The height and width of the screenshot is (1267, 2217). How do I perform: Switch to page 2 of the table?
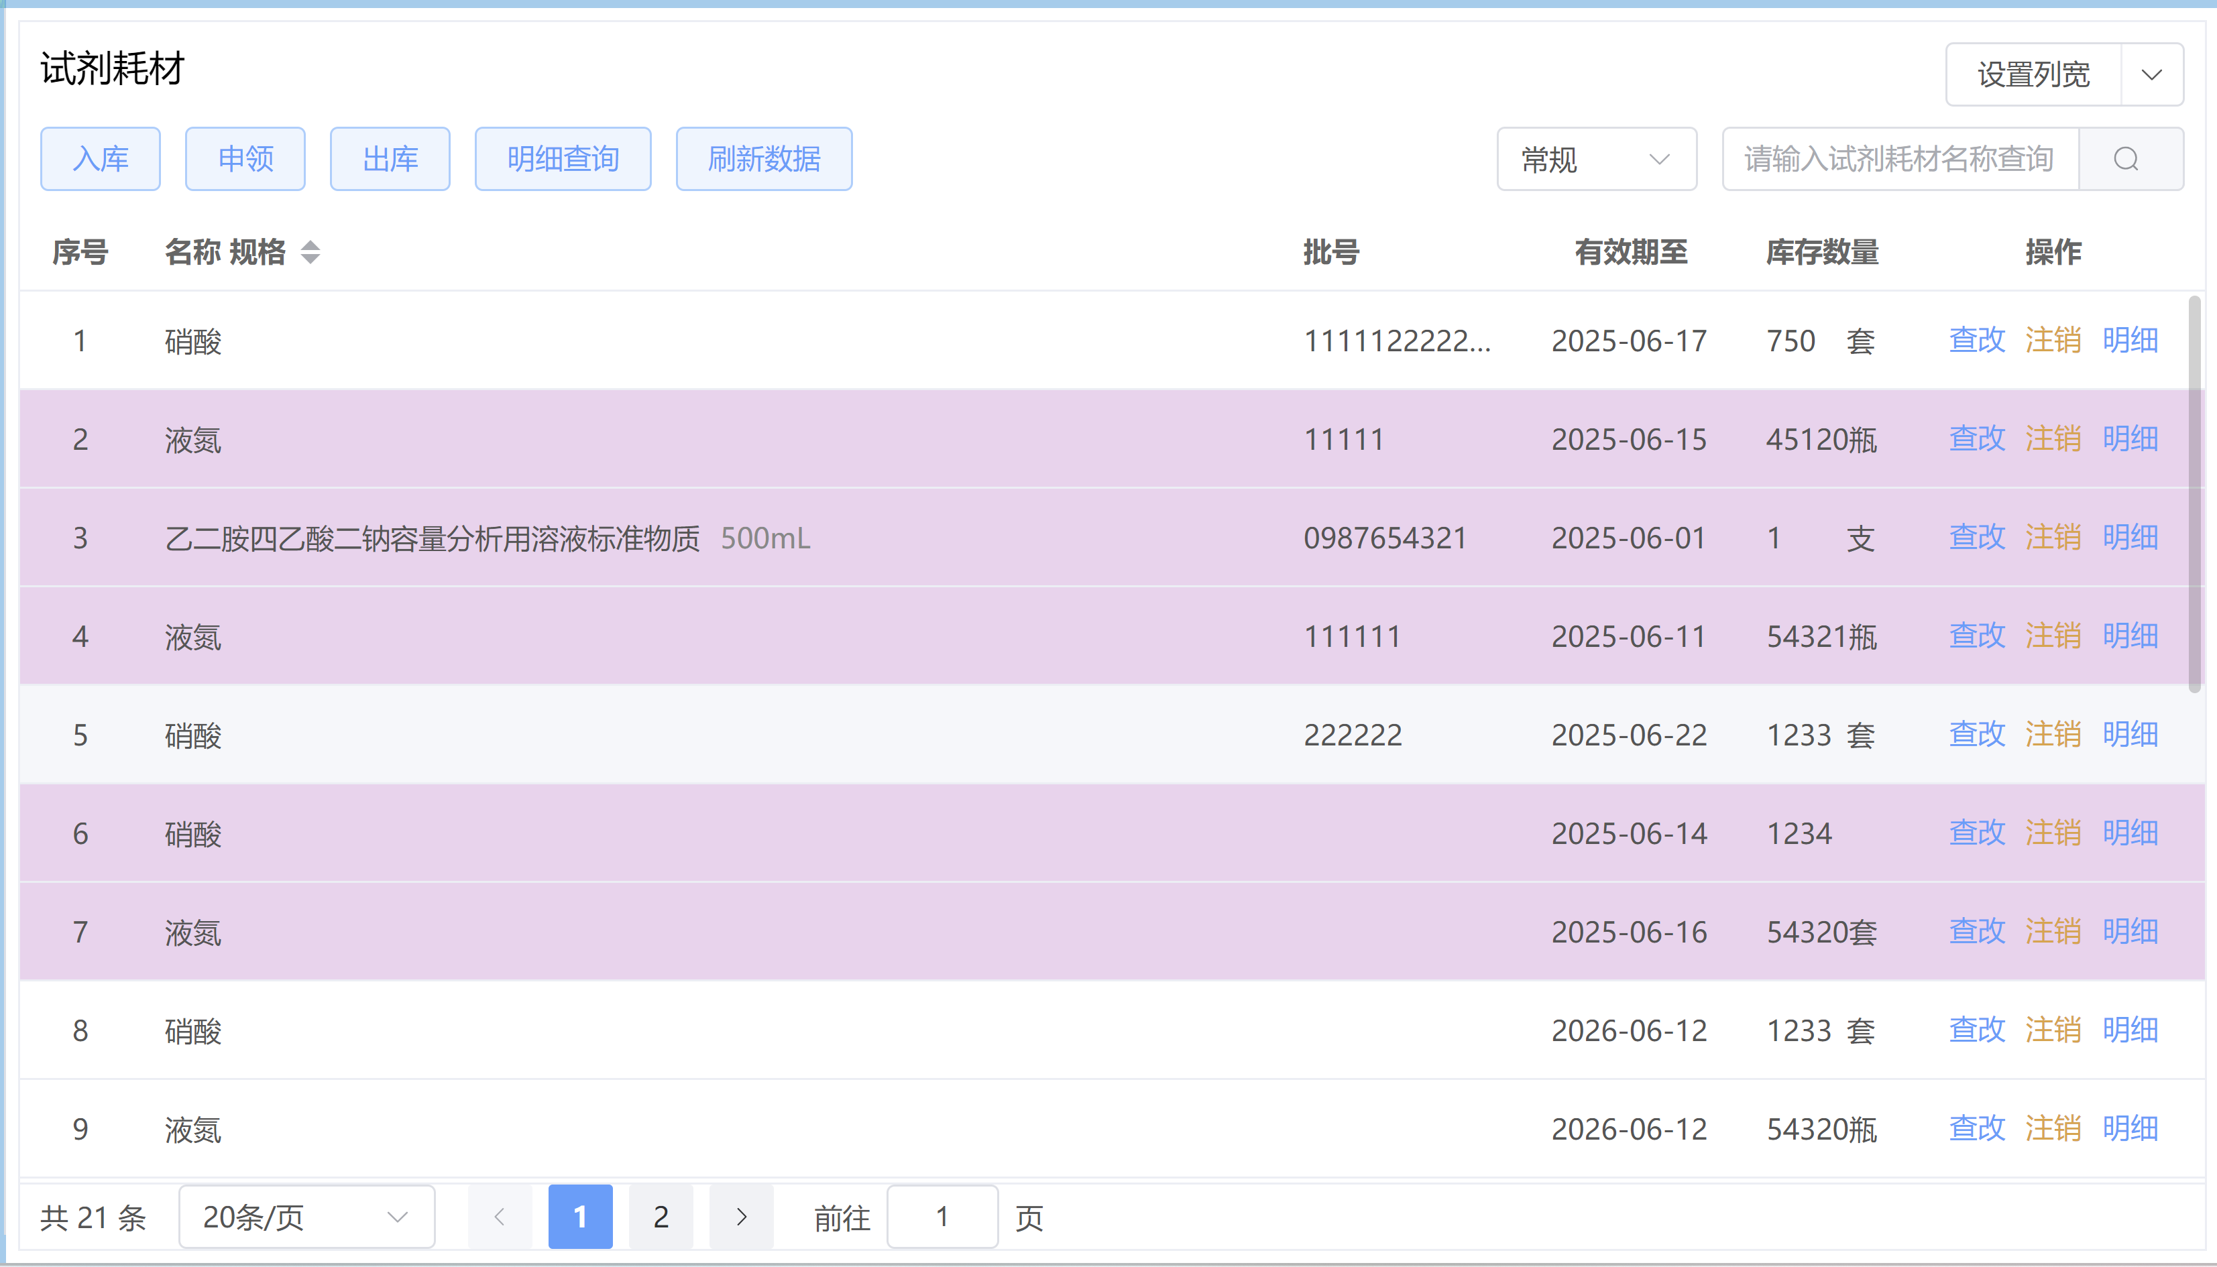point(661,1217)
